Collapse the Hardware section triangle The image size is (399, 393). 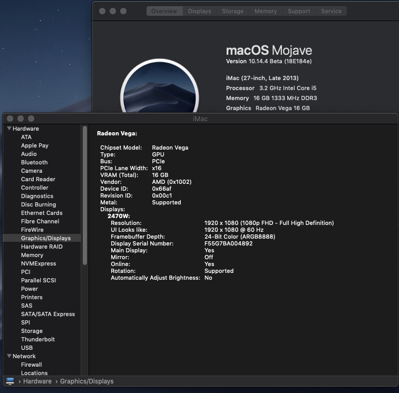(9, 129)
